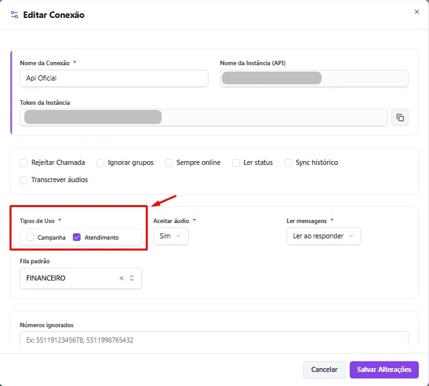
Task: Clear the FINANCEIRO queue selection
Action: tap(121, 278)
